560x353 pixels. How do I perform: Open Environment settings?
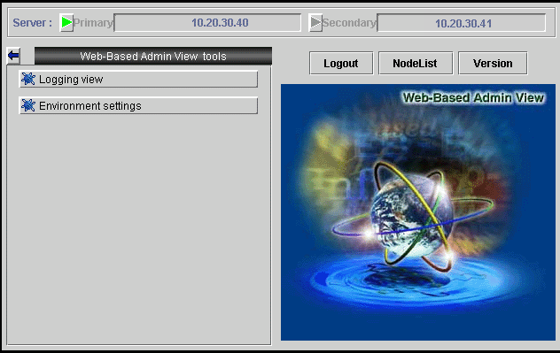point(138,105)
